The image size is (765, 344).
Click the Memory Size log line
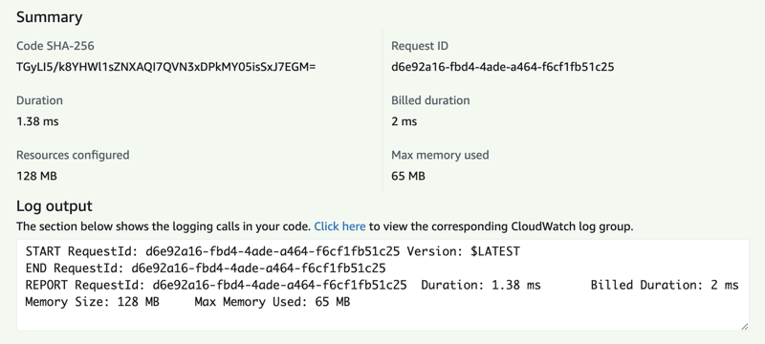[x=187, y=302]
